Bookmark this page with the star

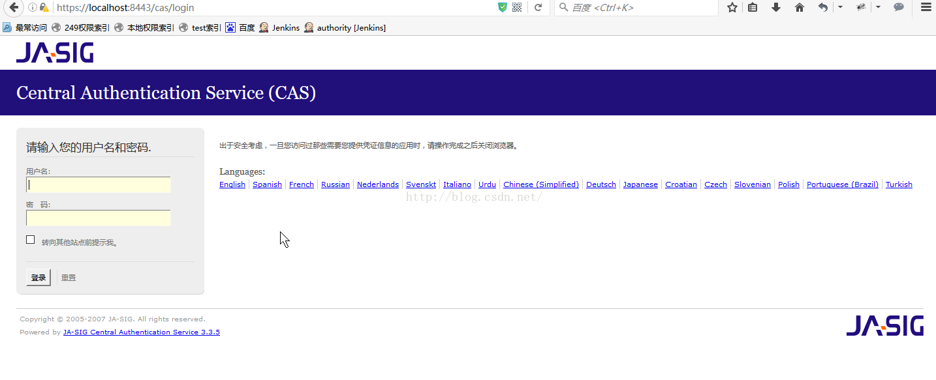732,7
